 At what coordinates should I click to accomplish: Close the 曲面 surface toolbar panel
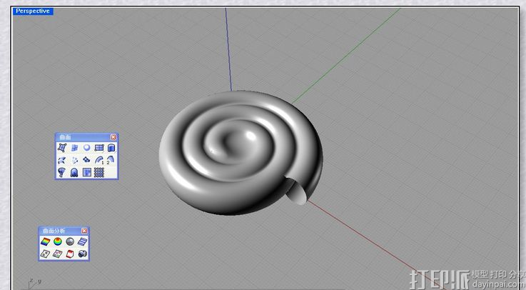pos(113,137)
